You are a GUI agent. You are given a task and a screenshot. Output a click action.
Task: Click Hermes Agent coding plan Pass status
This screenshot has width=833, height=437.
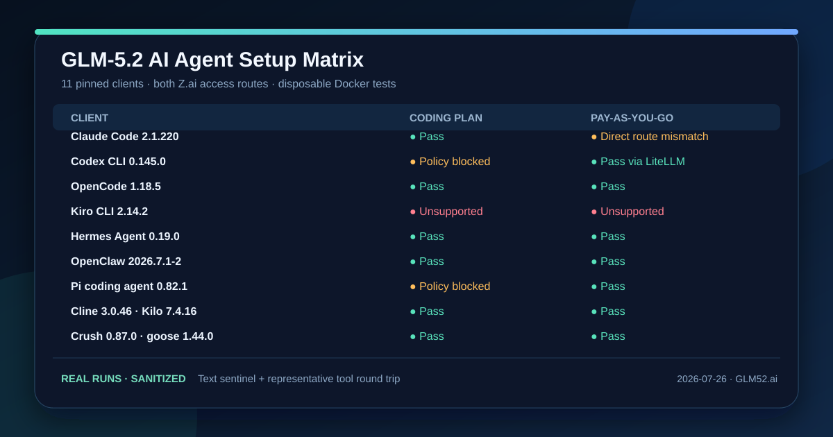pyautogui.click(x=427, y=237)
